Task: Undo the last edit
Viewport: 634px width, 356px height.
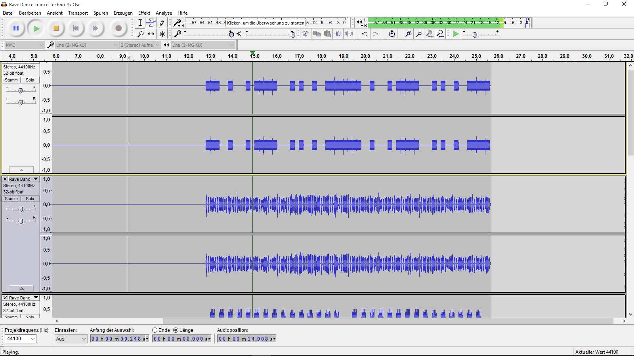Action: pyautogui.click(x=365, y=34)
